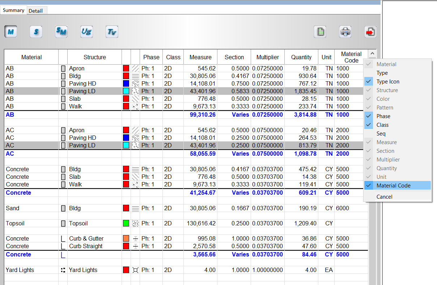Switch to the Detail tab
Viewport: 437px width, 285px height.
tap(36, 11)
